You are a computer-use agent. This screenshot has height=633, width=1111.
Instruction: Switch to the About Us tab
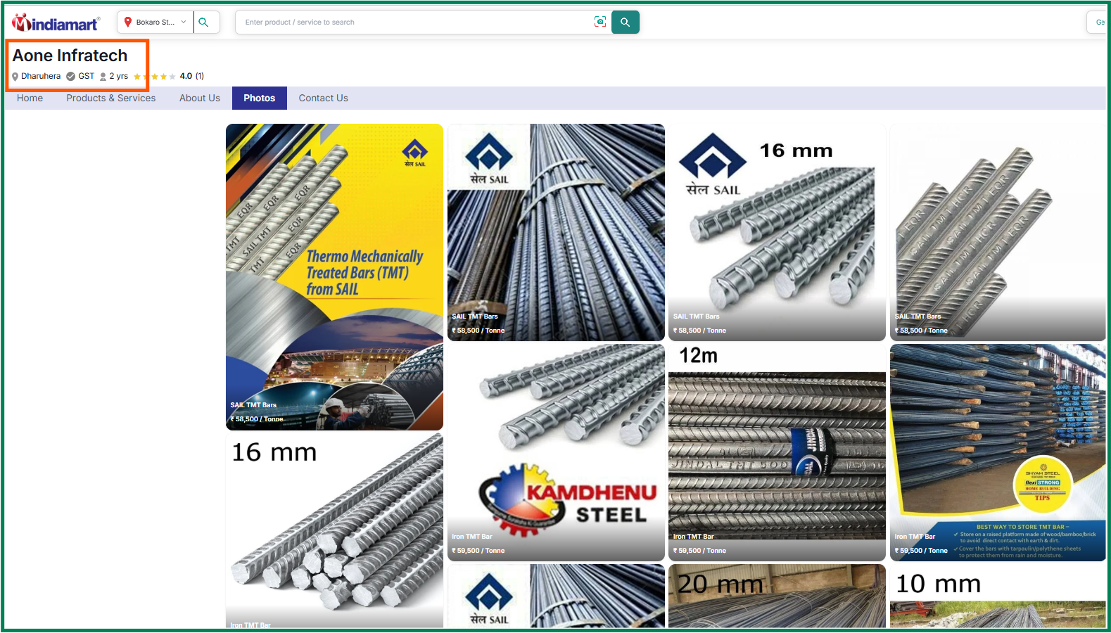point(200,98)
